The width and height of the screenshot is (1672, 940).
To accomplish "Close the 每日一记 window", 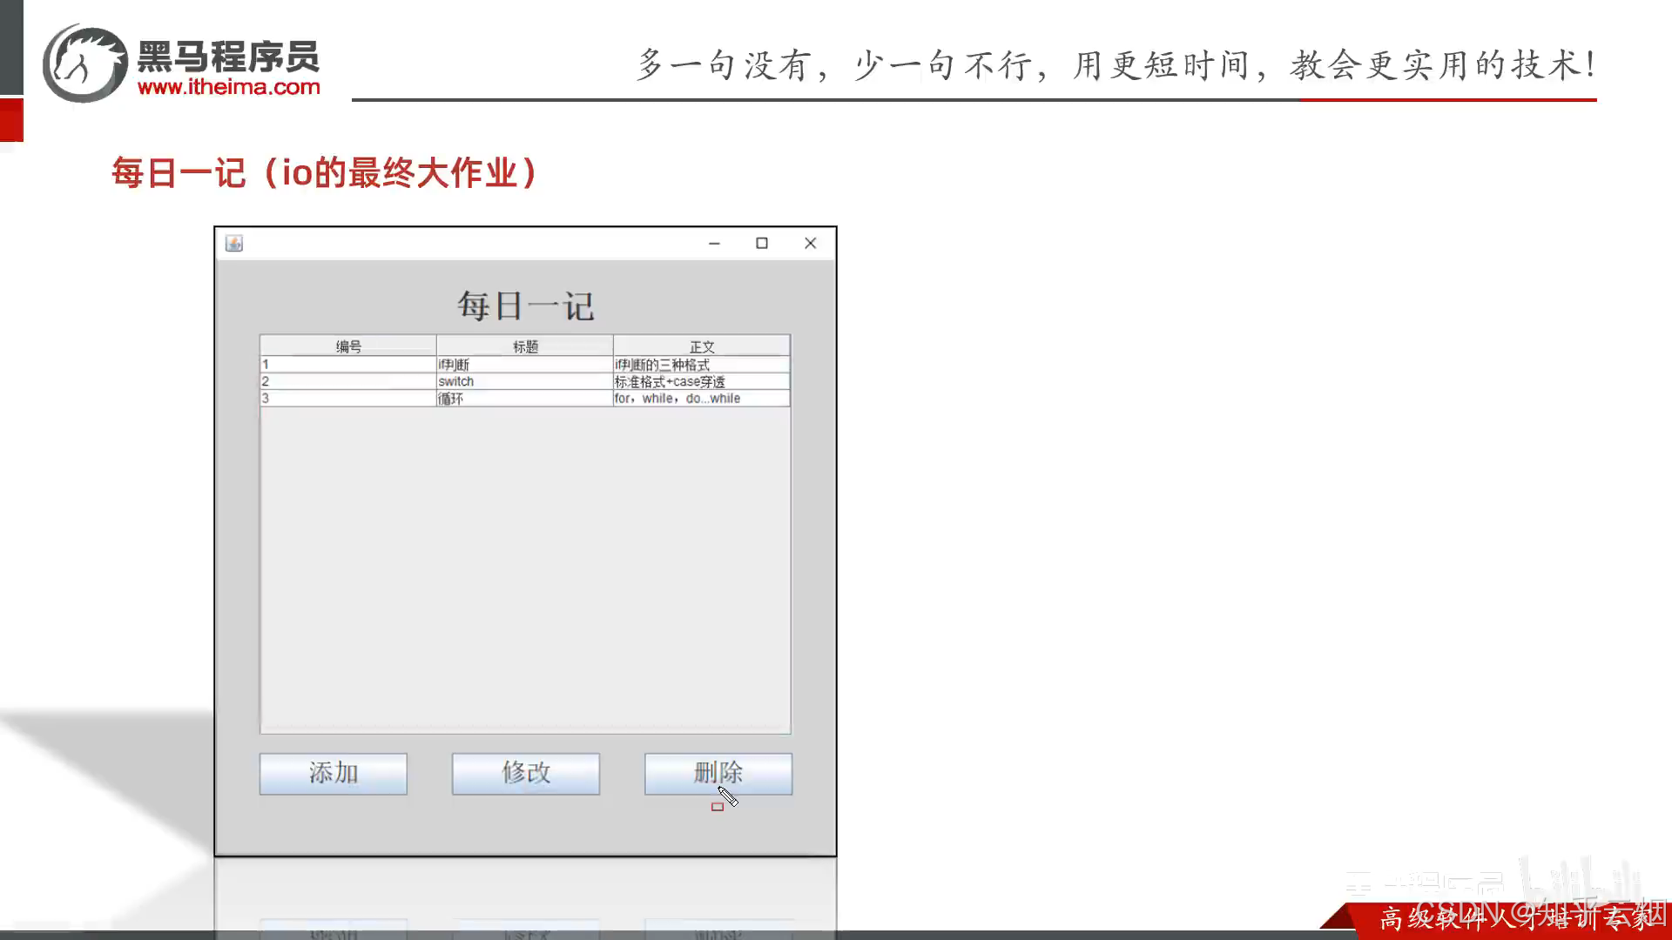I will point(810,244).
